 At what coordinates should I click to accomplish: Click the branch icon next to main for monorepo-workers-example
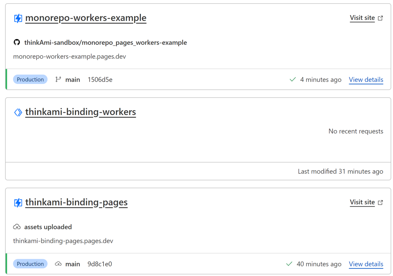tap(58, 79)
